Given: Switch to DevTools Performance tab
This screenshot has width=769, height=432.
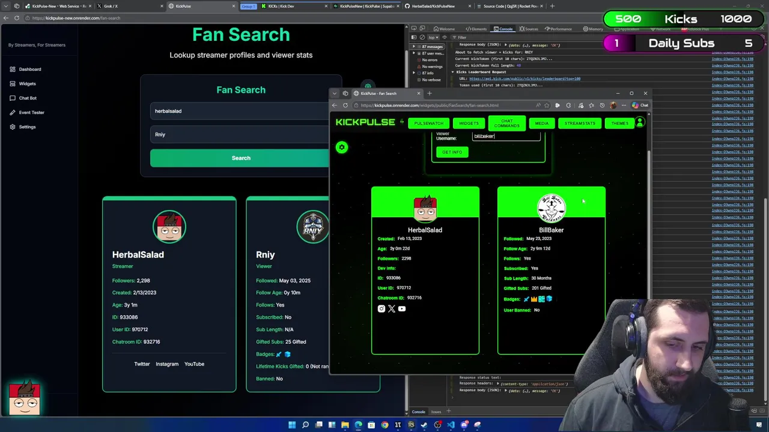Looking at the screenshot, I should click(558, 29).
